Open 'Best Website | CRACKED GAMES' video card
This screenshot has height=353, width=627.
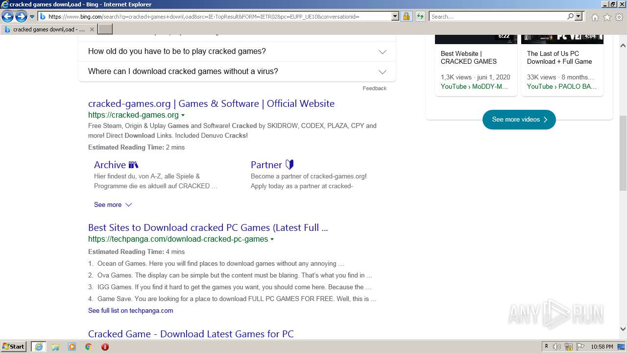tap(476, 65)
